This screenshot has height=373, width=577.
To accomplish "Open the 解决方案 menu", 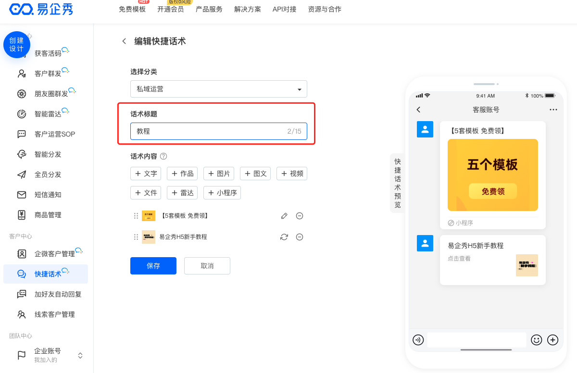I will coord(248,9).
